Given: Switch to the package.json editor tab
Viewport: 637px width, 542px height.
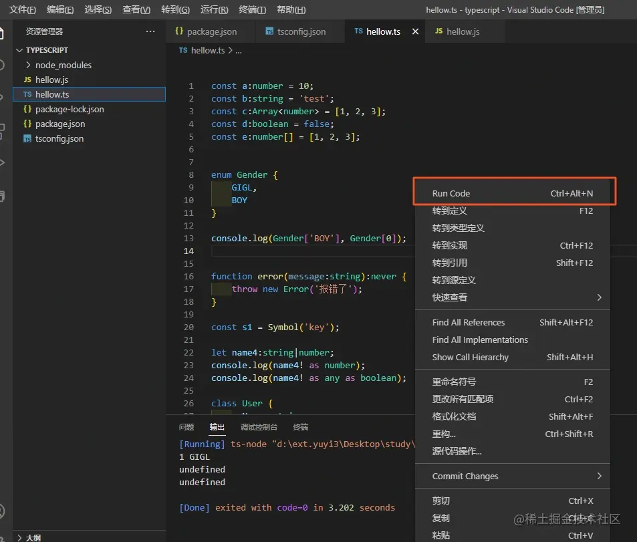Looking at the screenshot, I should tap(211, 31).
